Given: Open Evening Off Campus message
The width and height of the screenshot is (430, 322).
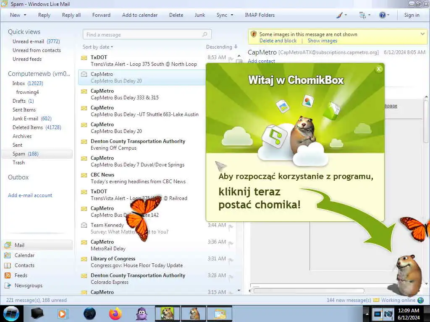Looking at the screenshot, I should (x=142, y=145).
